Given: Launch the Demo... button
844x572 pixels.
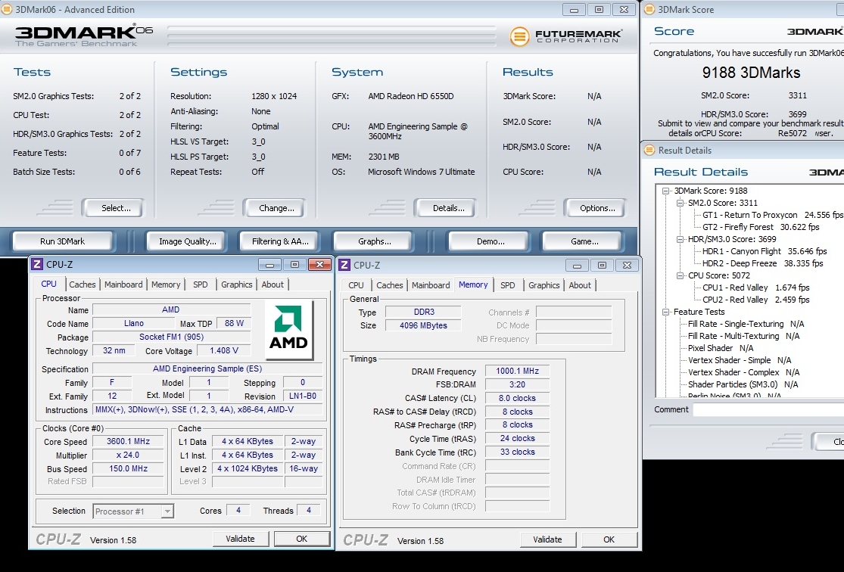Looking at the screenshot, I should 488,241.
